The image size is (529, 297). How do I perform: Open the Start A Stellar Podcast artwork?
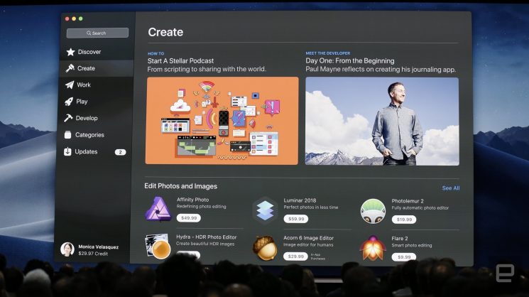[x=222, y=121]
